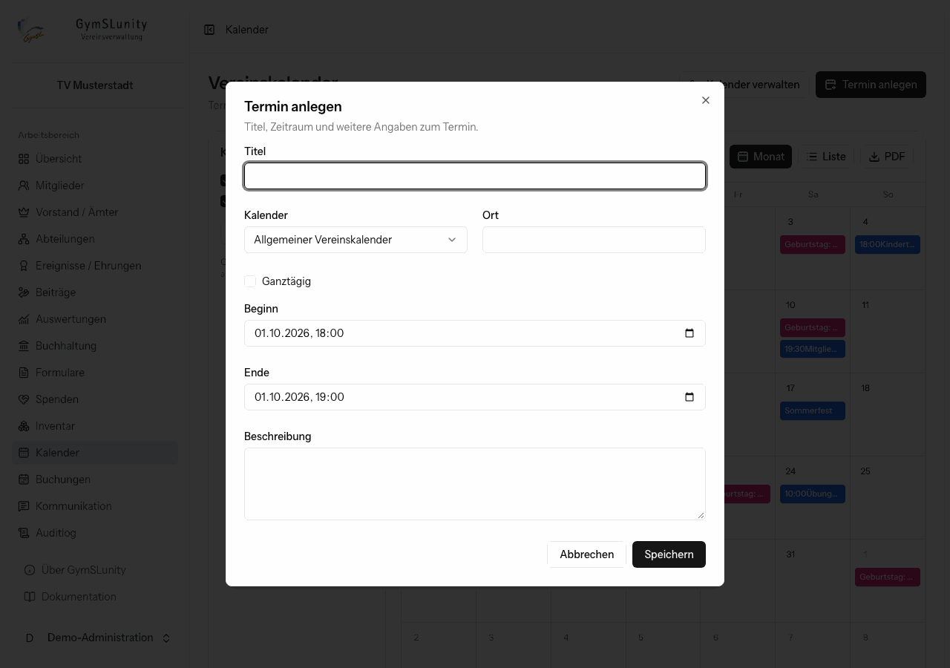Screen dimensions: 950x668
Task: Click the PDF download icon
Action: [874, 157]
